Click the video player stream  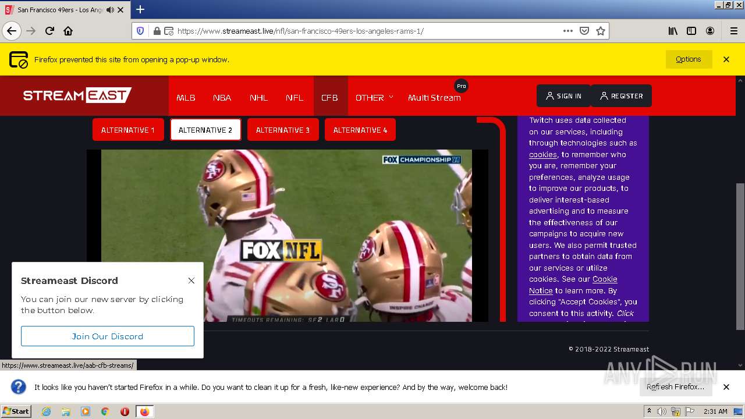(287, 236)
